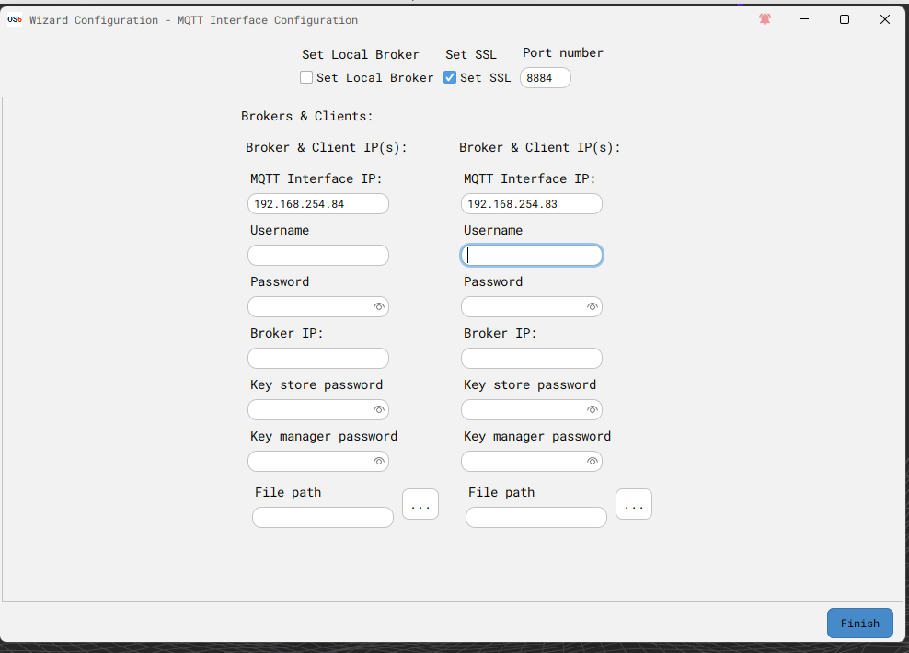The image size is (909, 653).
Task: Click MQTT Interface IP field with 192.168.254.84
Action: click(318, 204)
